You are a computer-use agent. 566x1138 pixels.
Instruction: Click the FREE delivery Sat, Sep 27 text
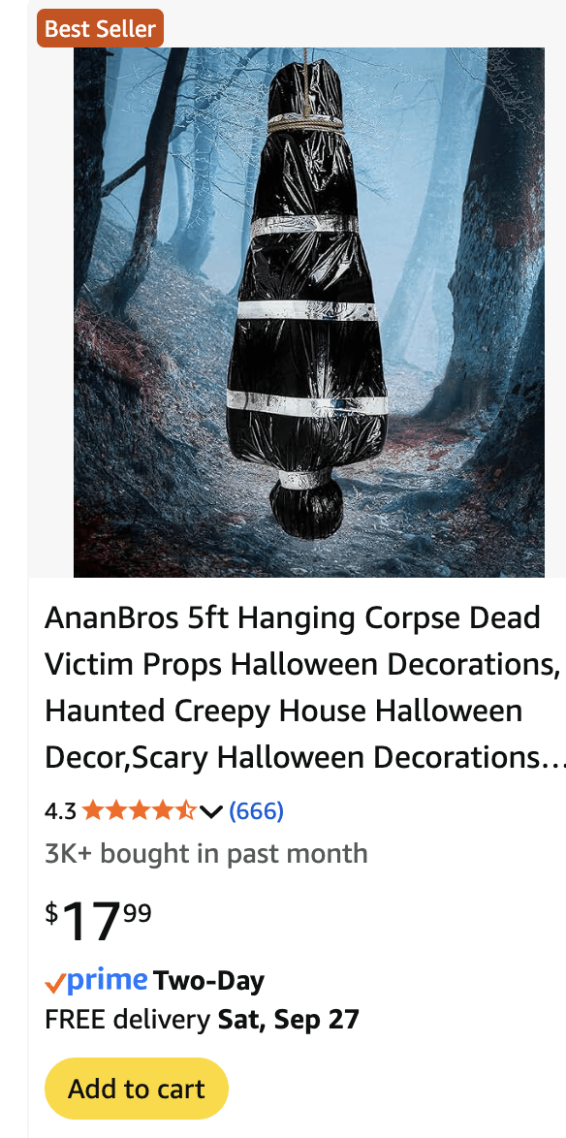coord(202,1020)
